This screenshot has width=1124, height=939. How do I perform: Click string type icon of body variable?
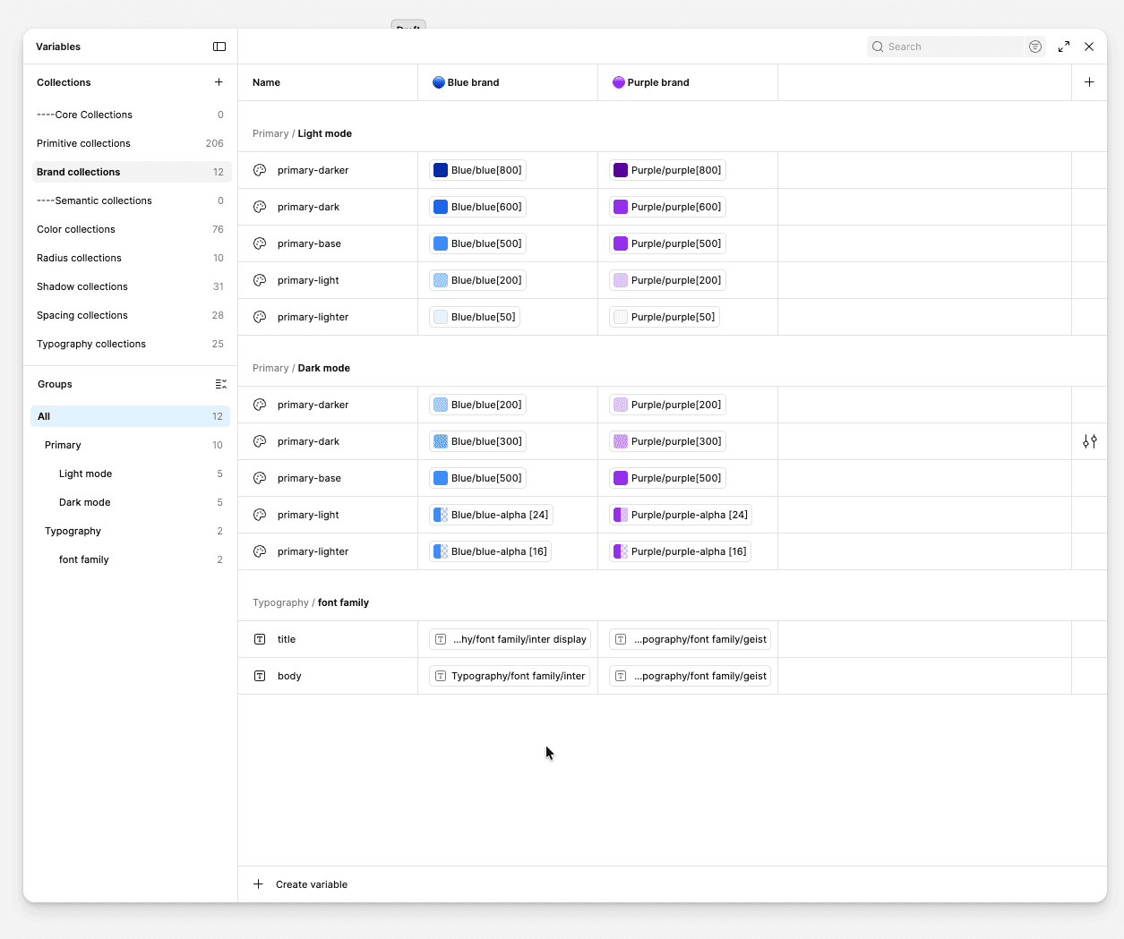pos(260,676)
